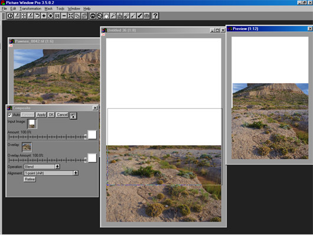
Task: Maximize the Untitled 36 image window
Action: coord(217,30)
